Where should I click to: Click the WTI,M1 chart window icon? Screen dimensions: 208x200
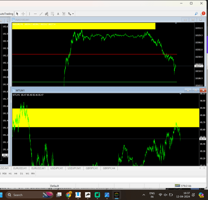14,90
